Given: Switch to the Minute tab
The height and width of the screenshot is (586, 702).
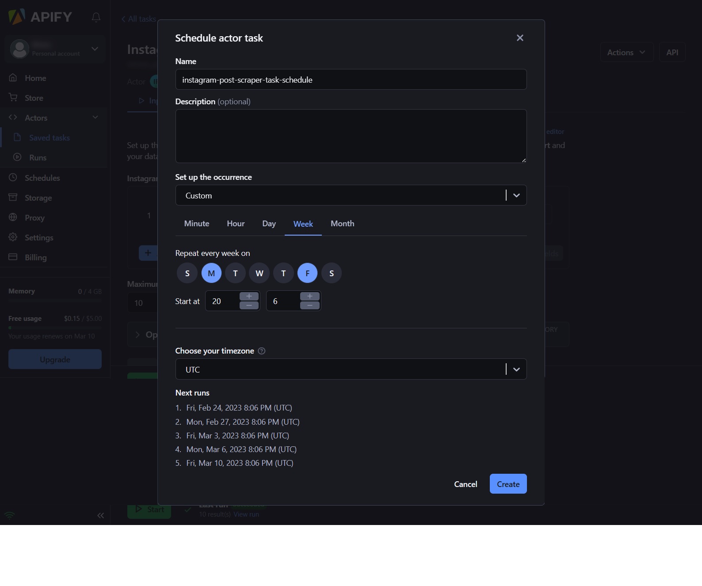Looking at the screenshot, I should click(197, 224).
